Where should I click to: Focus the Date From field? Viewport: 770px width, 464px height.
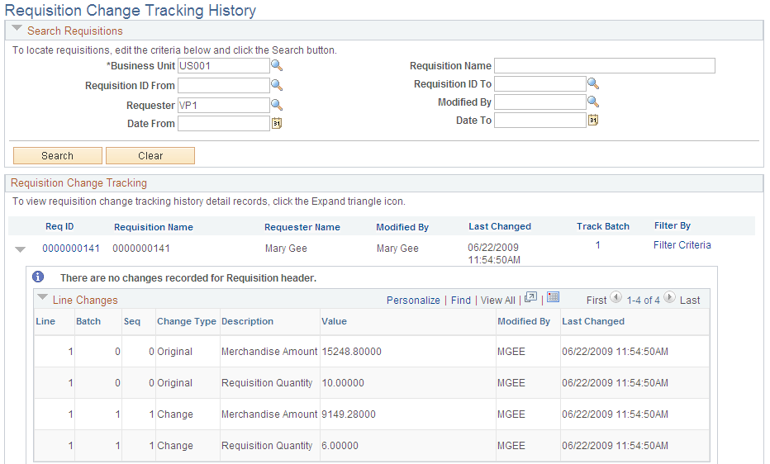[x=223, y=123]
